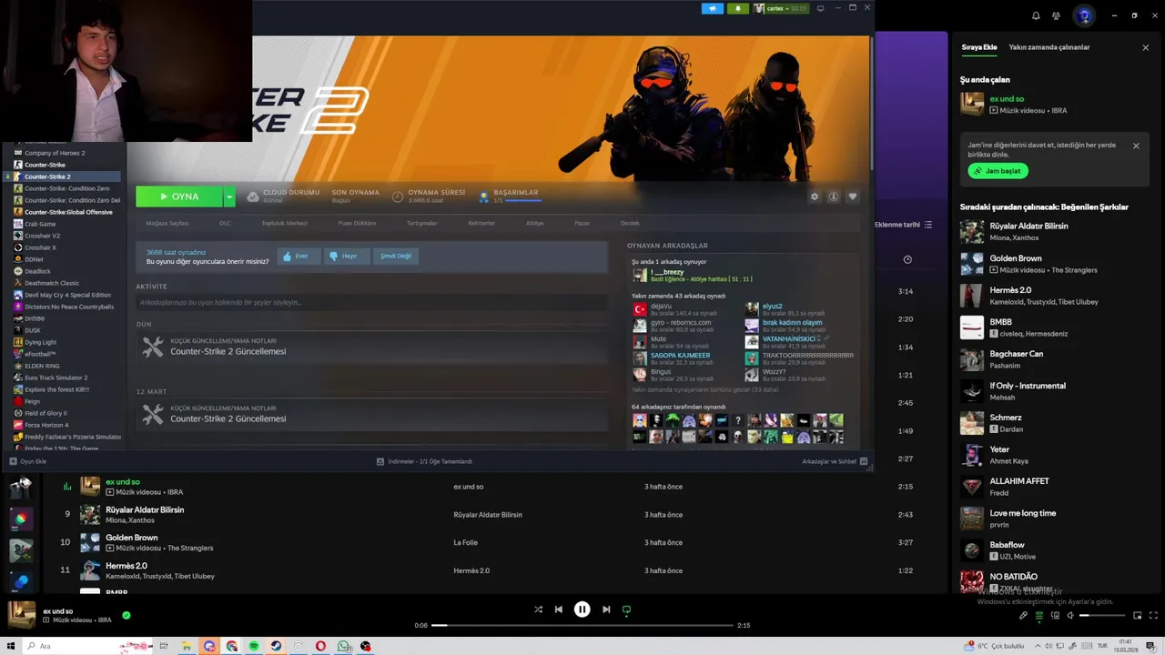Image resolution: width=1165 pixels, height=655 pixels.
Task: Open the Pazar tab
Action: [582, 223]
